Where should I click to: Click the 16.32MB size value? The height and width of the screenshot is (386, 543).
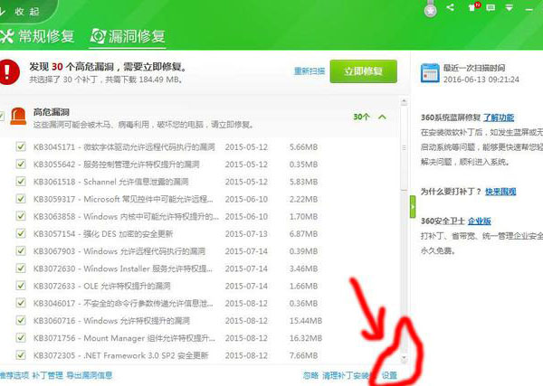(x=306, y=338)
